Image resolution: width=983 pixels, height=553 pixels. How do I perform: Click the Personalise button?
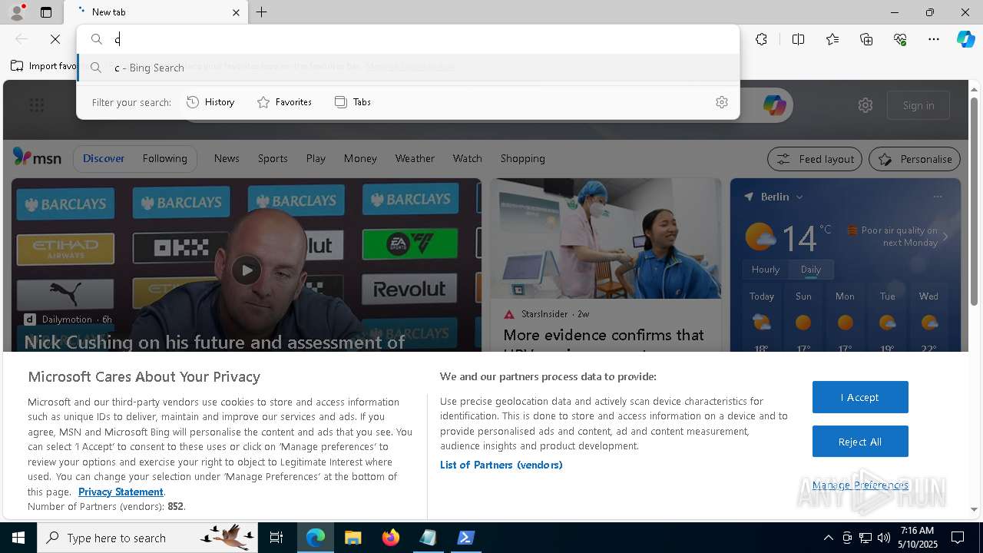point(915,159)
